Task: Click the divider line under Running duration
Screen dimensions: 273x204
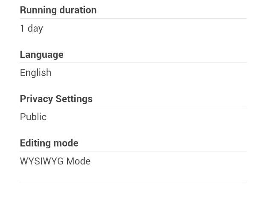Action: click(x=133, y=18)
